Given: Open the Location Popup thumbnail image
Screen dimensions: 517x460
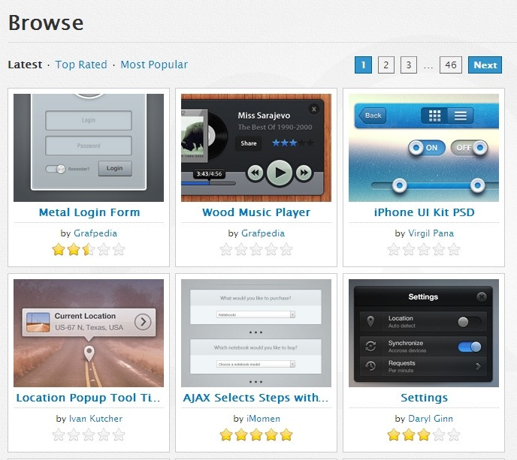Looking at the screenshot, I should coord(89,333).
